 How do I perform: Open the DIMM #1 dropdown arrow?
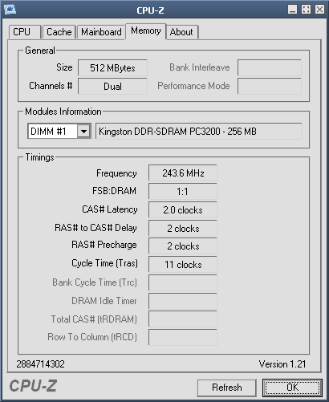point(83,131)
